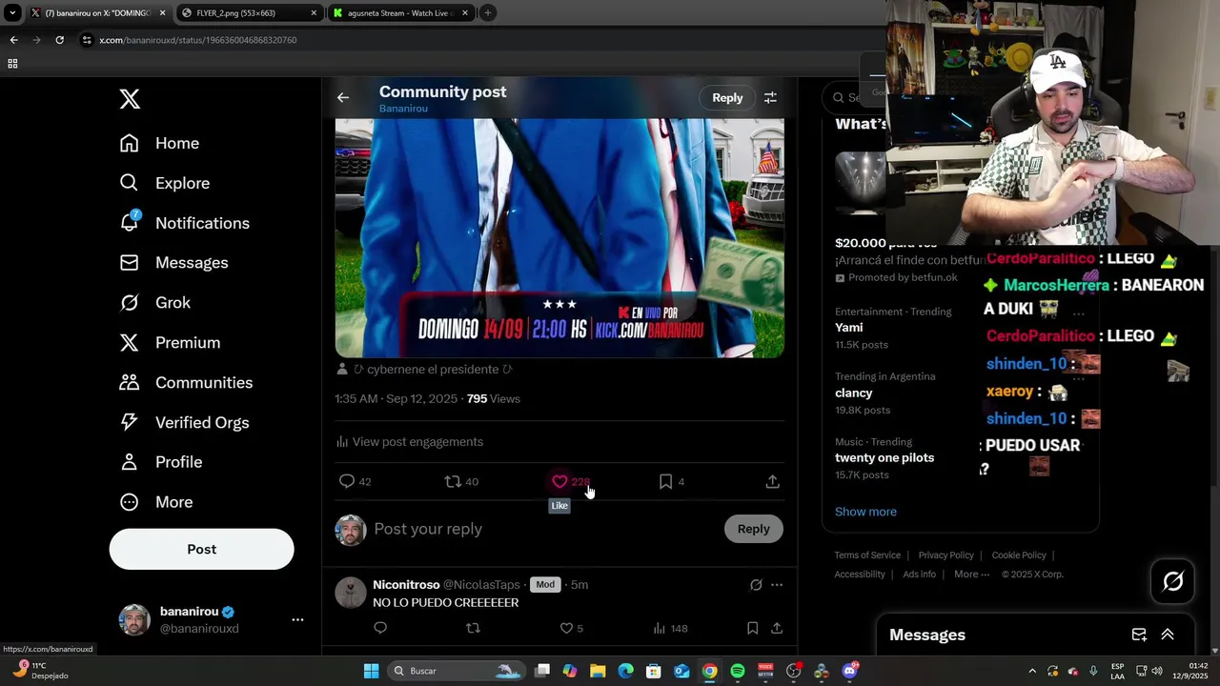Open Explore in the X sidebar
Screen dimensions: 1220x686
[164, 183]
